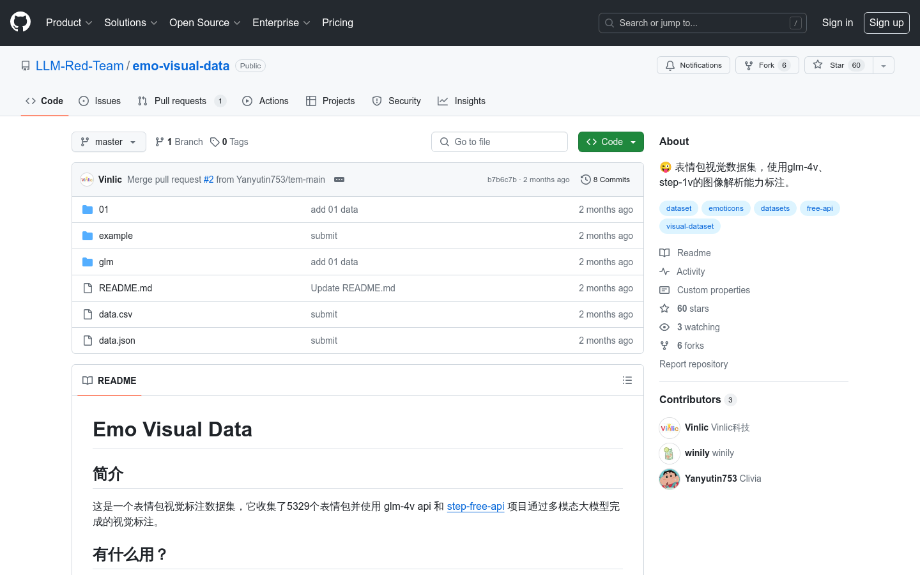
Task: Click the Go to file search box
Action: [x=500, y=142]
